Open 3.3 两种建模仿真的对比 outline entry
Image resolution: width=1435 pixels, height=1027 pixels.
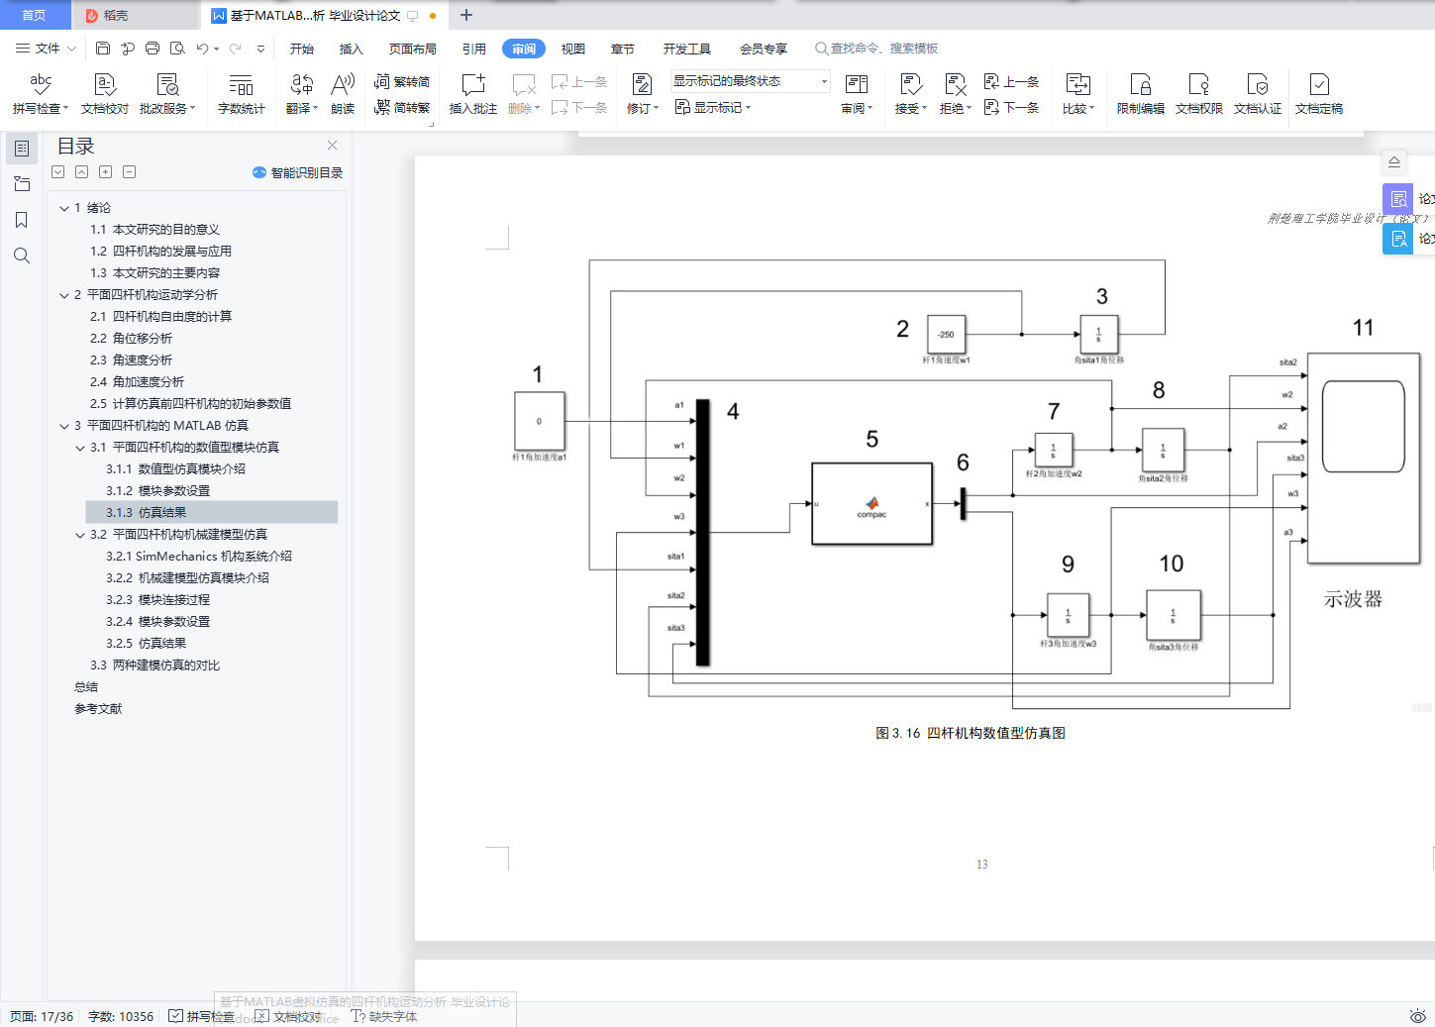154,666
